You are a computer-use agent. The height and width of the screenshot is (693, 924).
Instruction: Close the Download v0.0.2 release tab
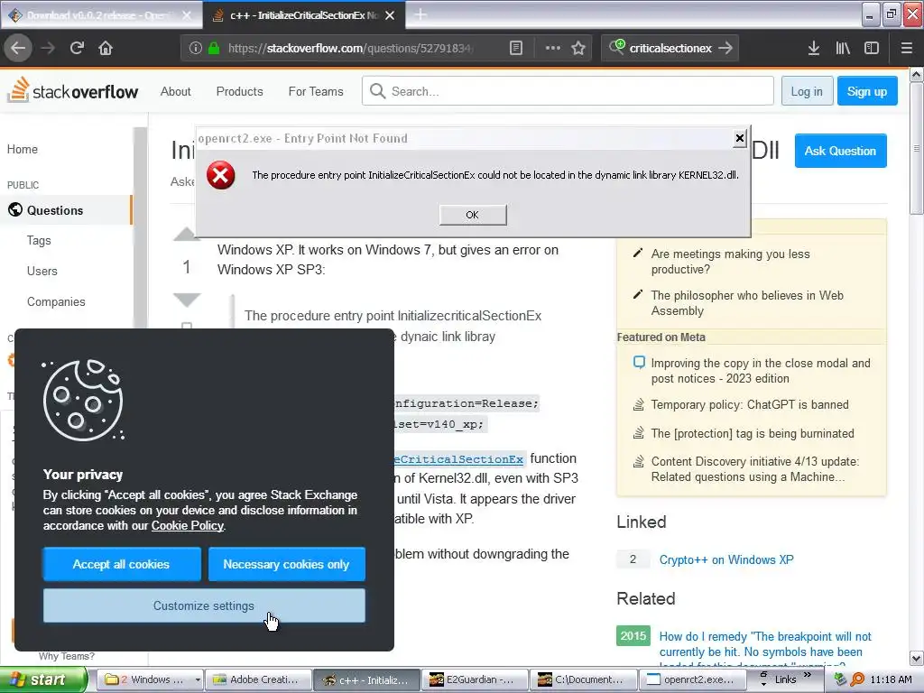(x=187, y=15)
